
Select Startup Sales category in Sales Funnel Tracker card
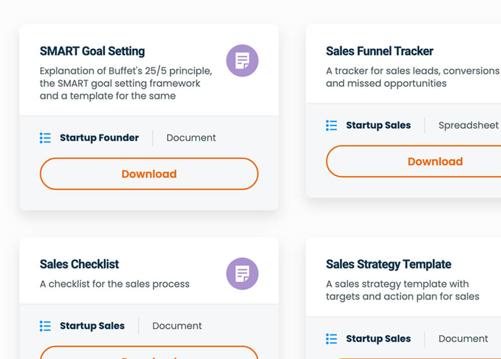coord(378,125)
